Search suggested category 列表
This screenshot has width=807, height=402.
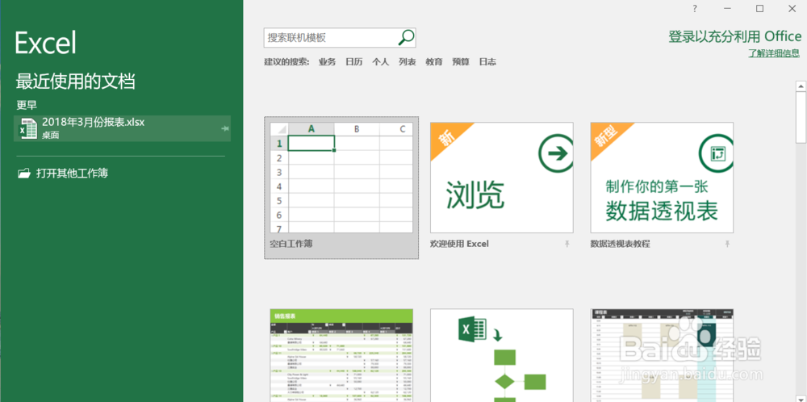pos(407,62)
